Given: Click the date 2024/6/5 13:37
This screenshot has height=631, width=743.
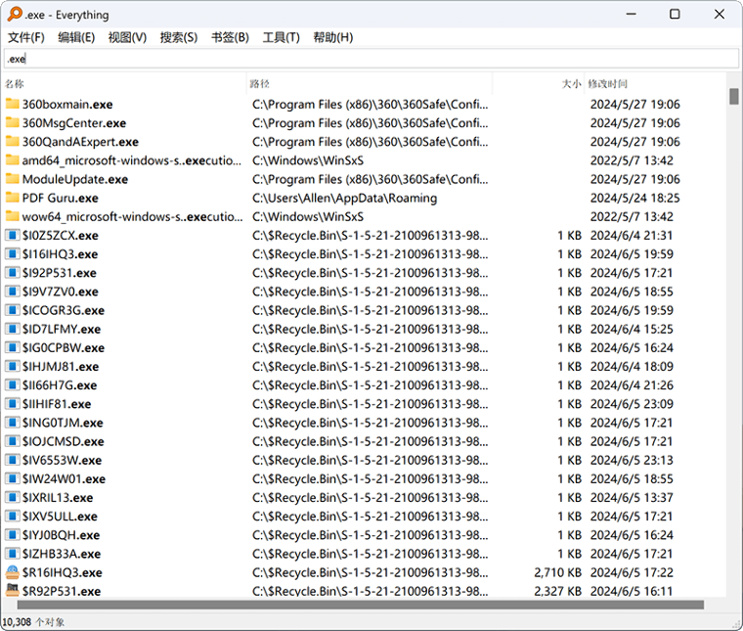Looking at the screenshot, I should coord(632,497).
